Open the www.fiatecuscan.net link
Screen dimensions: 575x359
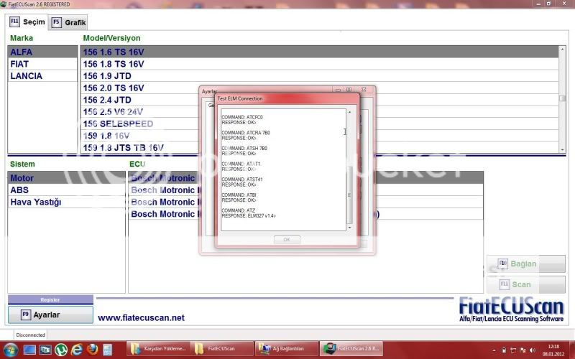141,317
